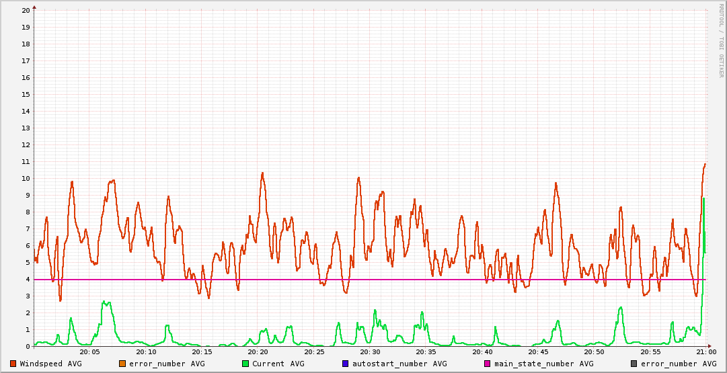Click the orange error_number AVG legend swatch
This screenshot has height=373, width=727.
click(122, 364)
